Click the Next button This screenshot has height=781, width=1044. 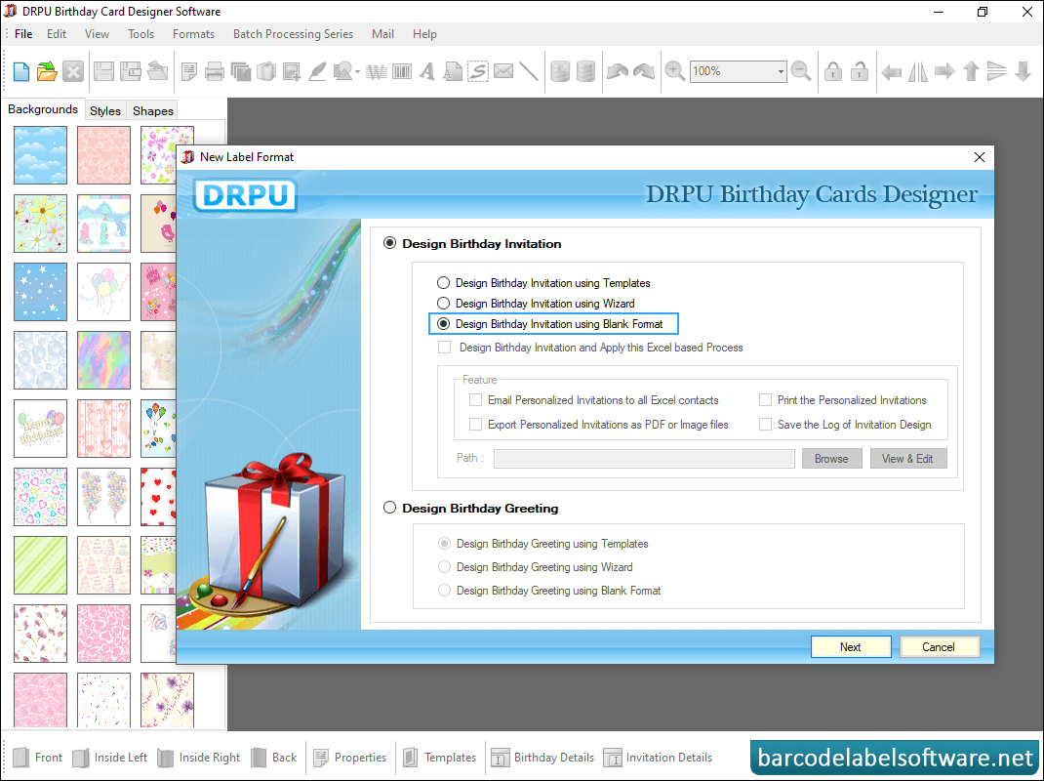[851, 647]
